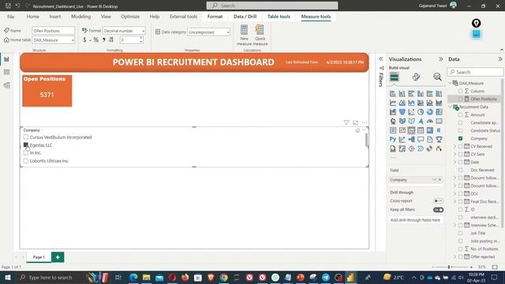Image resolution: width=505 pixels, height=284 pixels.
Task: Insert the Python visual
Action: point(393,140)
